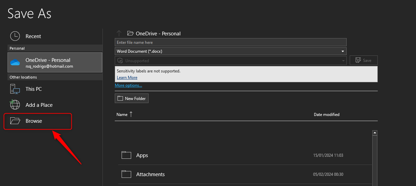
Task: Open the Recent locations list
Action: click(x=55, y=36)
